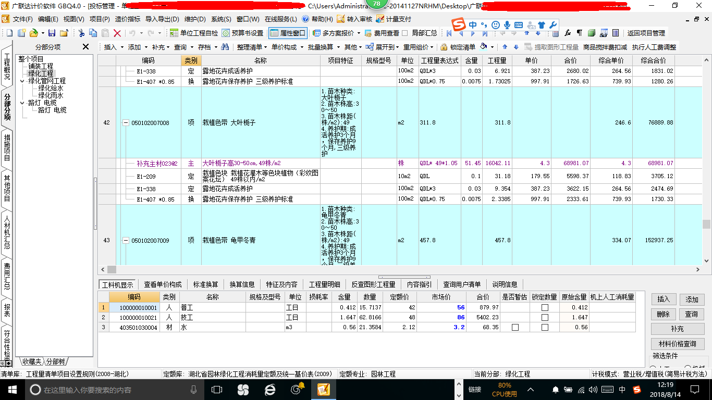Image resolution: width=712 pixels, height=400 pixels.
Task: Open 转入审核 from menu bar
Action: [x=355, y=19]
